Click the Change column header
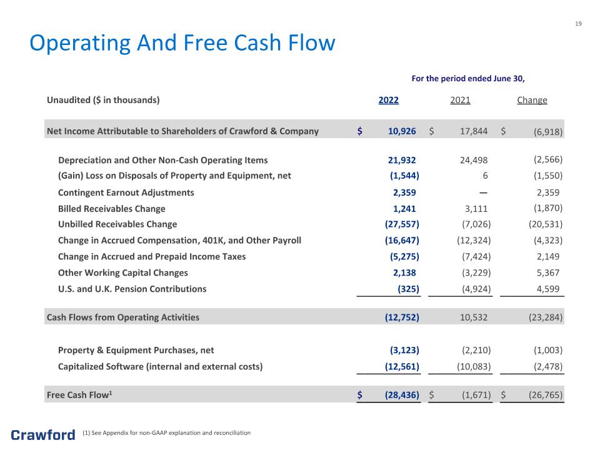Viewport: 600px width, 450px height. tap(532, 100)
